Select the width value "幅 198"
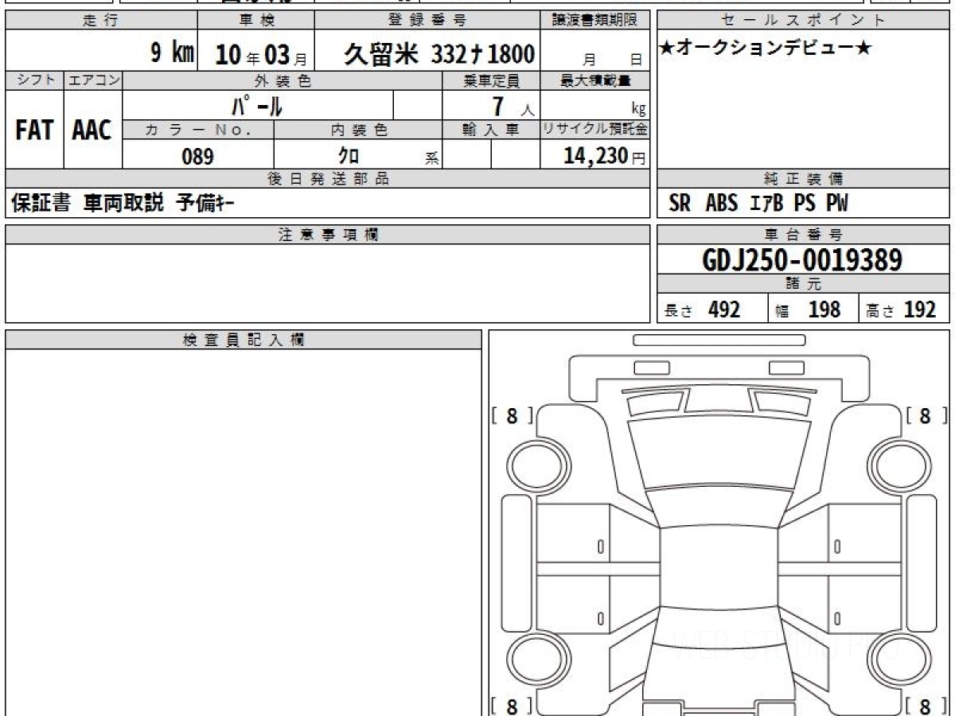The height and width of the screenshot is (716, 955). point(809,309)
